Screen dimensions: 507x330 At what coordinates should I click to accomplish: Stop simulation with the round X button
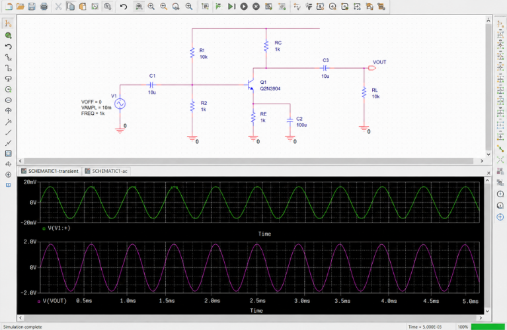coord(256,7)
